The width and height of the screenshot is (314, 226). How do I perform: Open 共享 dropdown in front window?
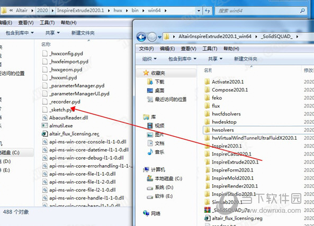coord(216,59)
